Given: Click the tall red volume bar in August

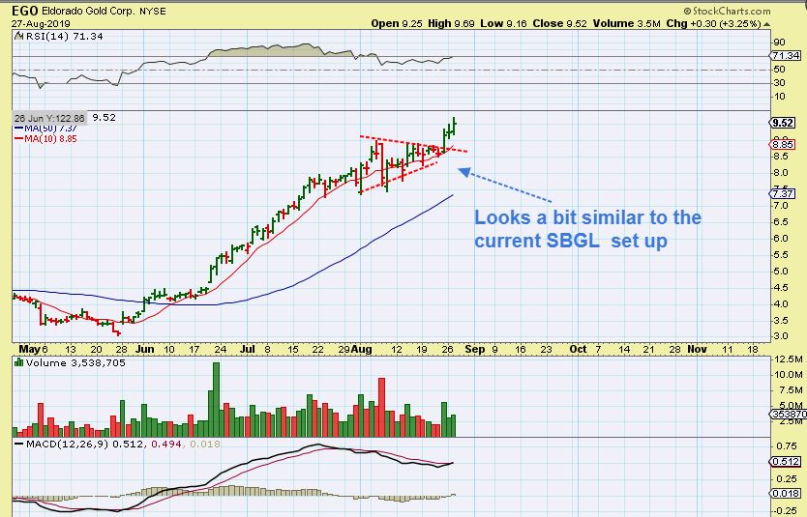Looking at the screenshot, I should pos(381,408).
